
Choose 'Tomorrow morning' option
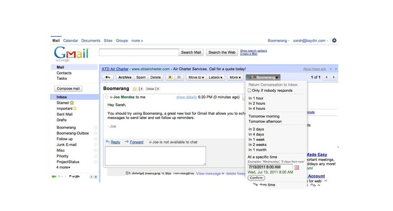coord(264,116)
